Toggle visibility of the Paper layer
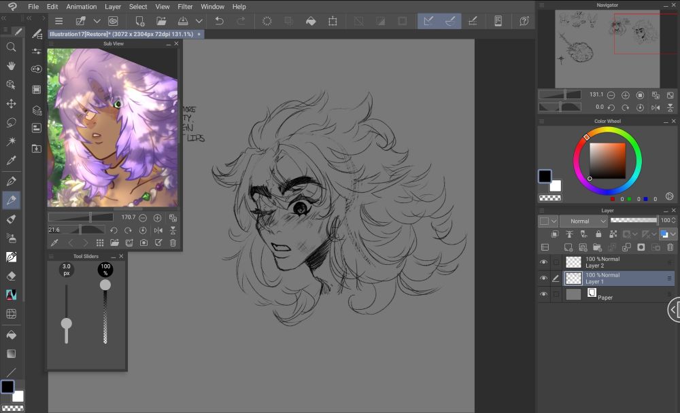Image resolution: width=680 pixels, height=413 pixels. [543, 294]
